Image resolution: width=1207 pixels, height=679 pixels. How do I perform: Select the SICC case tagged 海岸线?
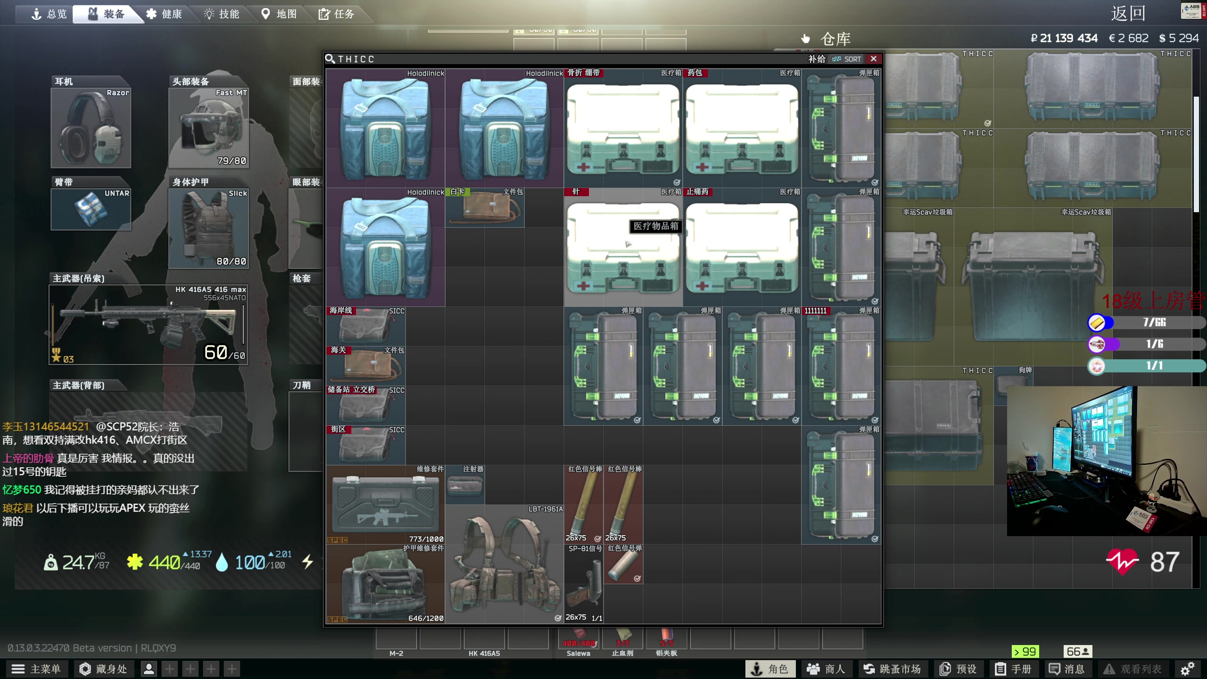tap(366, 326)
